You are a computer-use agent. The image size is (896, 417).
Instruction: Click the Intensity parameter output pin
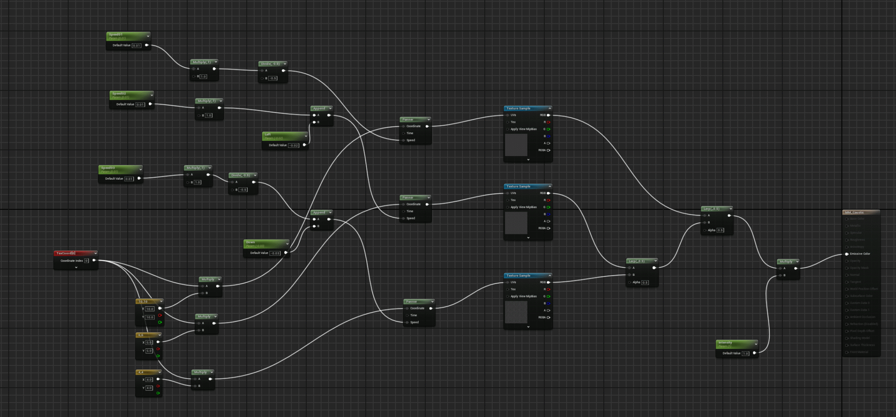(755, 353)
